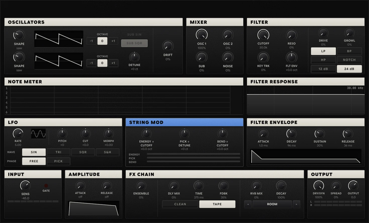The width and height of the screenshot is (369, 223).
Task: Click the RESO knob
Action: [x=291, y=35]
